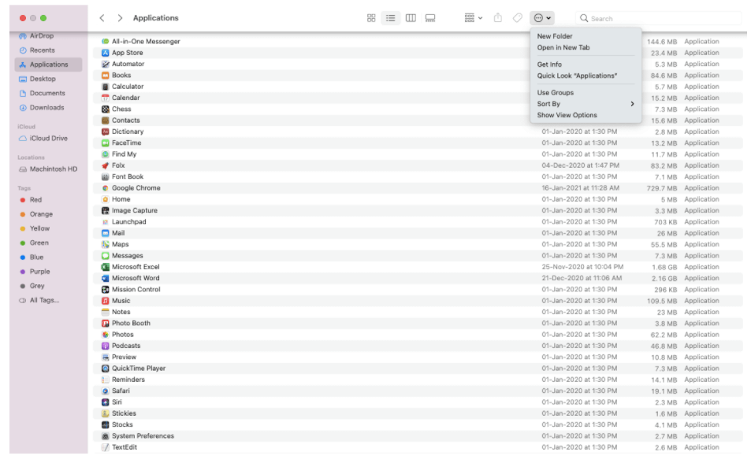Toggle list view button in toolbar
Screen dimensions: 751x463
pos(391,18)
